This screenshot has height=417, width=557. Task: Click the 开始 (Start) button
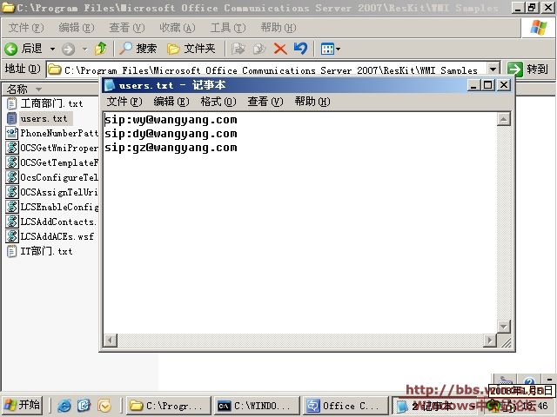(x=23, y=405)
